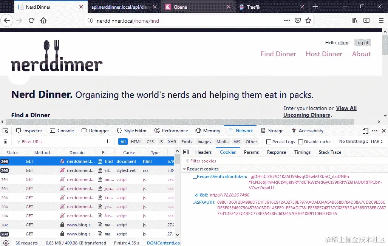This screenshot has width=388, height=246.
Task: Reload the page with the refresh icon
Action: (x=31, y=20)
